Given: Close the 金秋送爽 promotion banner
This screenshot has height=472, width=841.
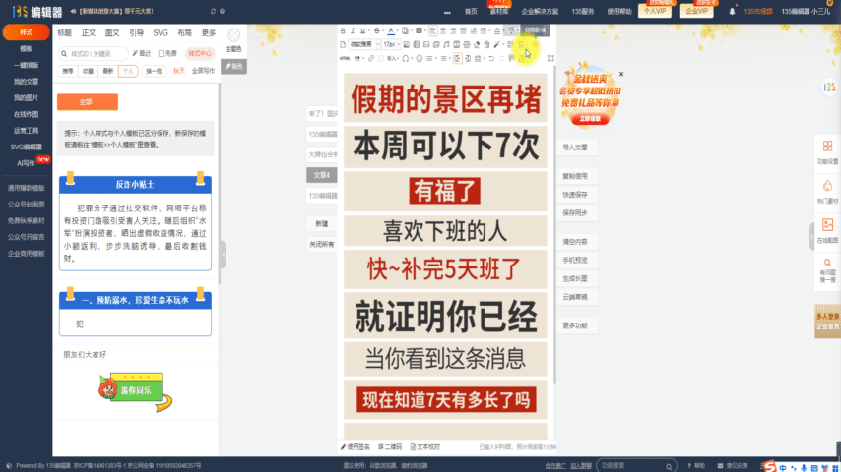Looking at the screenshot, I should 621,74.
